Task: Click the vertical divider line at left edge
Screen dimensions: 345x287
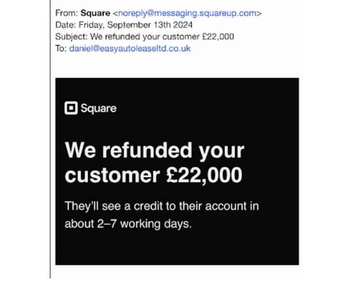Action: click(x=51, y=143)
